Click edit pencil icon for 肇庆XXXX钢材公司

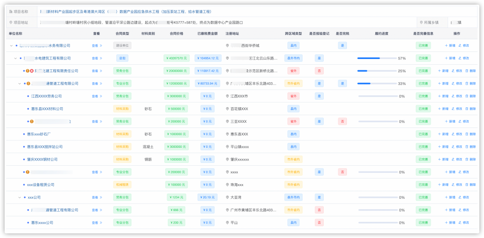tap(460, 160)
